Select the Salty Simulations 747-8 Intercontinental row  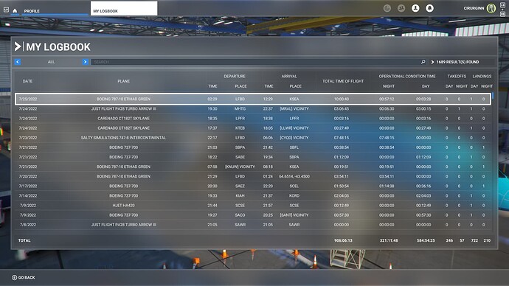point(253,138)
